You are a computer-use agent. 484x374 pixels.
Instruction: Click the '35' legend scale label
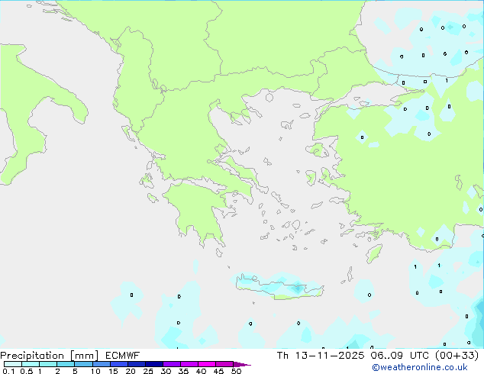(x=183, y=371)
